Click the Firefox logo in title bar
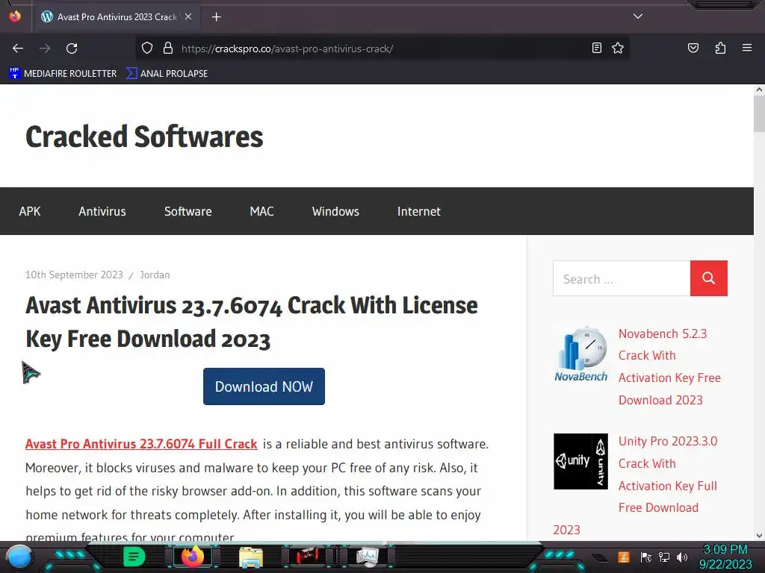 coord(15,16)
